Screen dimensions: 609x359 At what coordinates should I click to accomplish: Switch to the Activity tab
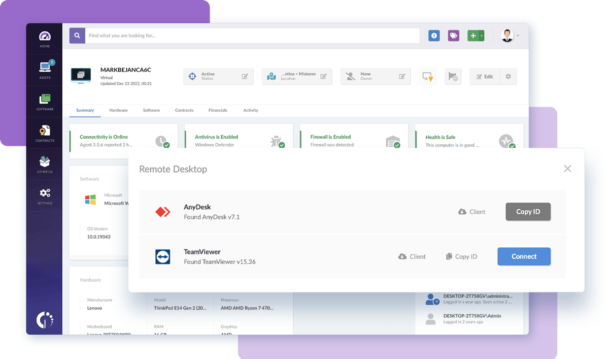point(250,110)
